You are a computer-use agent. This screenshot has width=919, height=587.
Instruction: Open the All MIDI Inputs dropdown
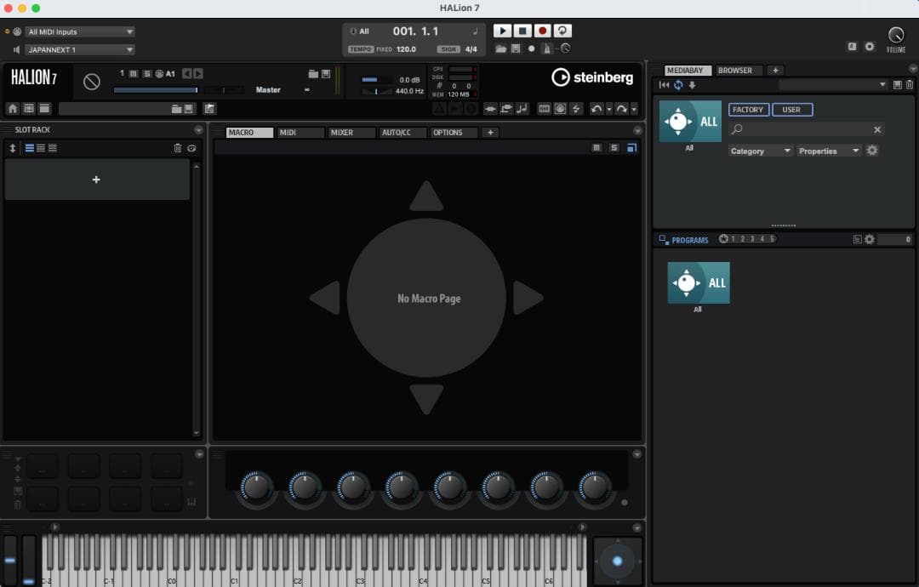pyautogui.click(x=80, y=32)
